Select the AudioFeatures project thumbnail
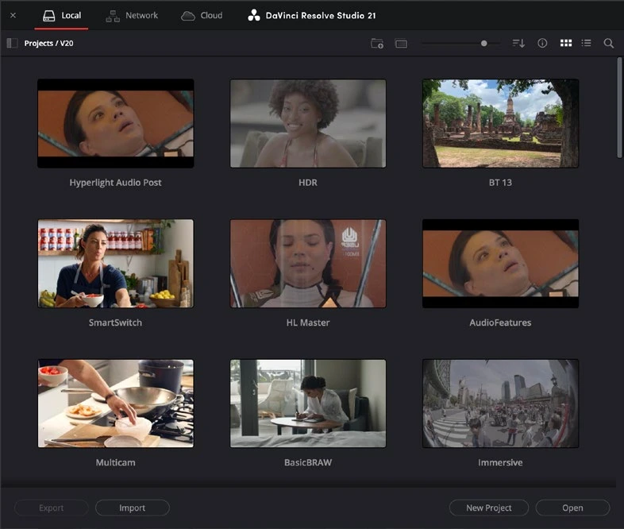The image size is (624, 529). pyautogui.click(x=501, y=264)
